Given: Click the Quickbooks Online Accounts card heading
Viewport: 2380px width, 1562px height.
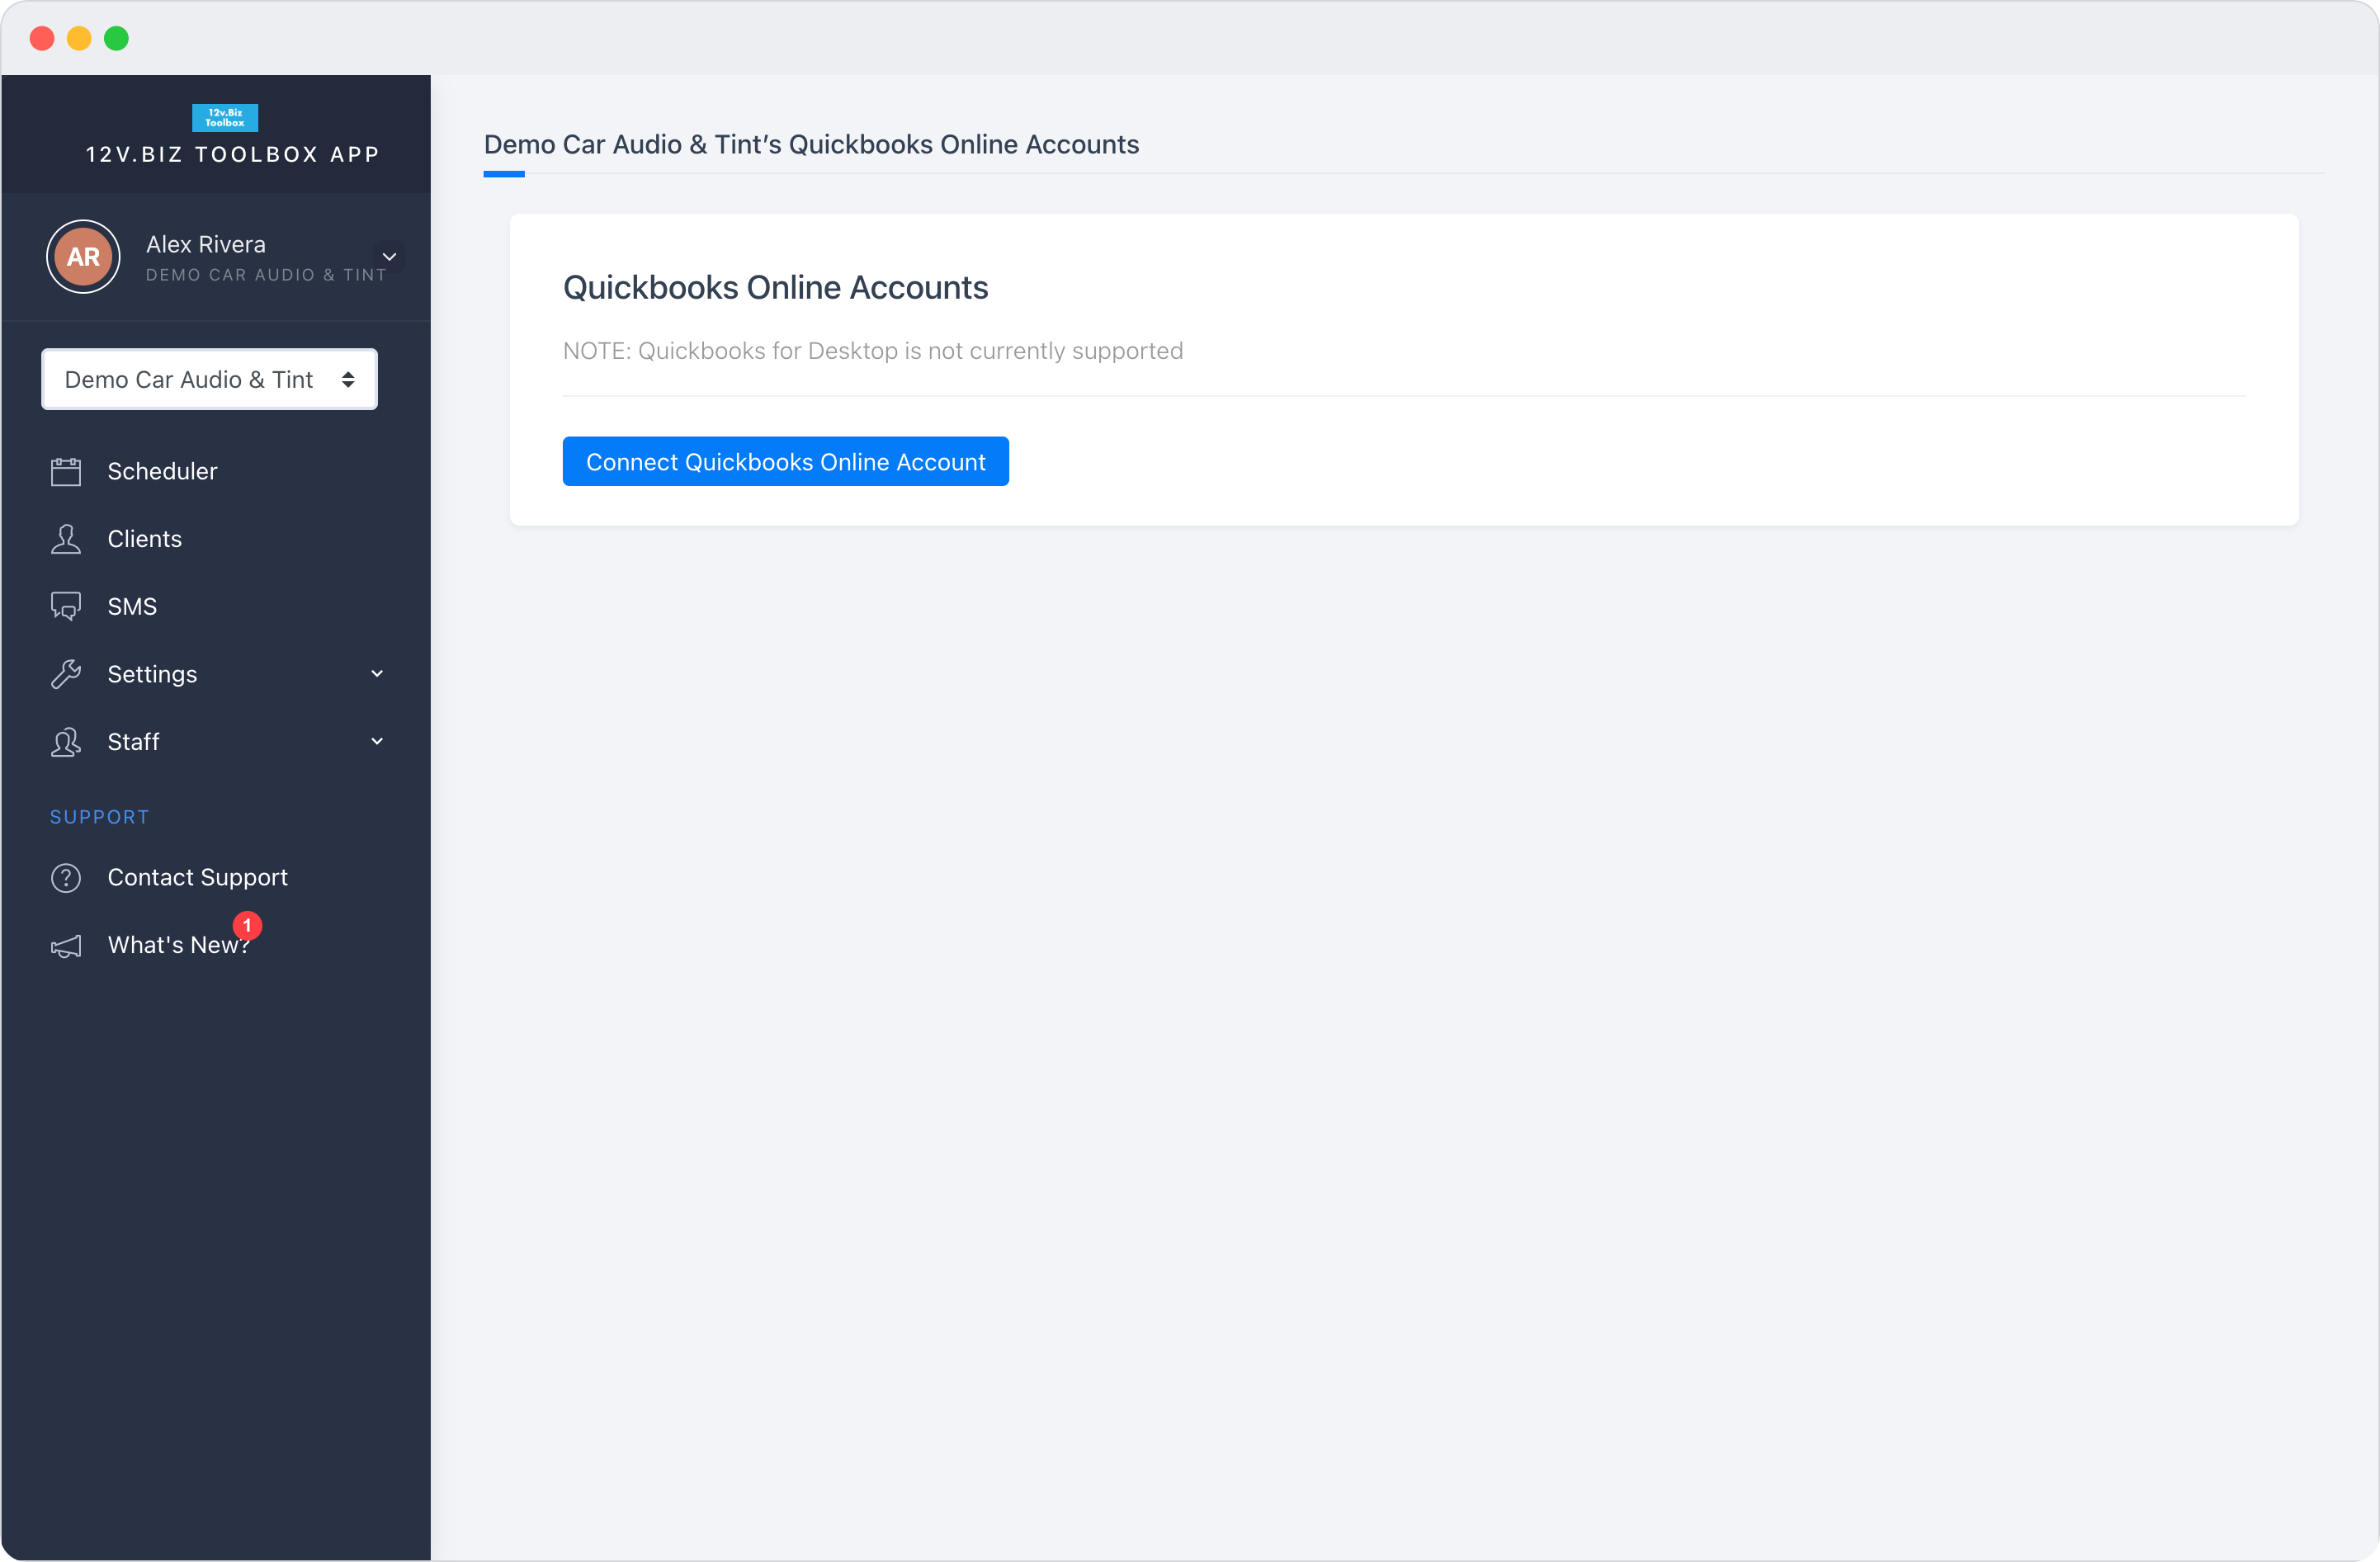Looking at the screenshot, I should (775, 288).
